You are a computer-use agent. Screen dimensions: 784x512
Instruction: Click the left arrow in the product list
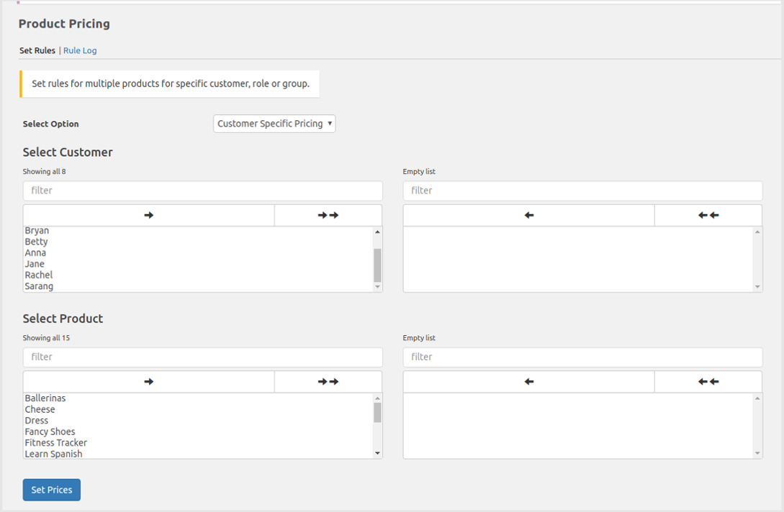click(528, 381)
